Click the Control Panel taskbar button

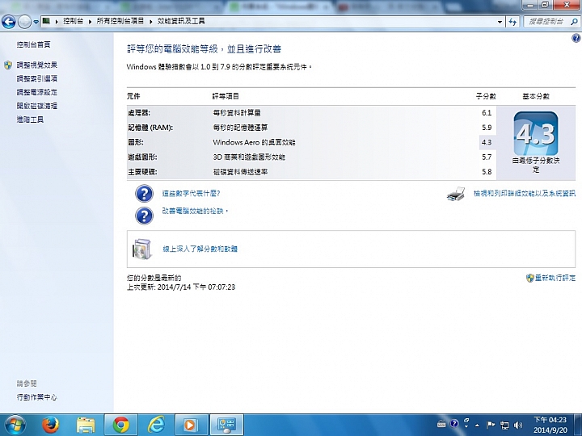coord(227,425)
